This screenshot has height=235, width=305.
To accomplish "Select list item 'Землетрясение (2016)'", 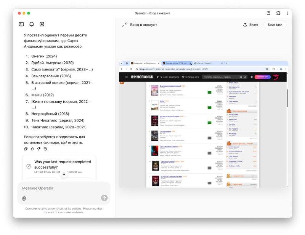I will (51, 76).
